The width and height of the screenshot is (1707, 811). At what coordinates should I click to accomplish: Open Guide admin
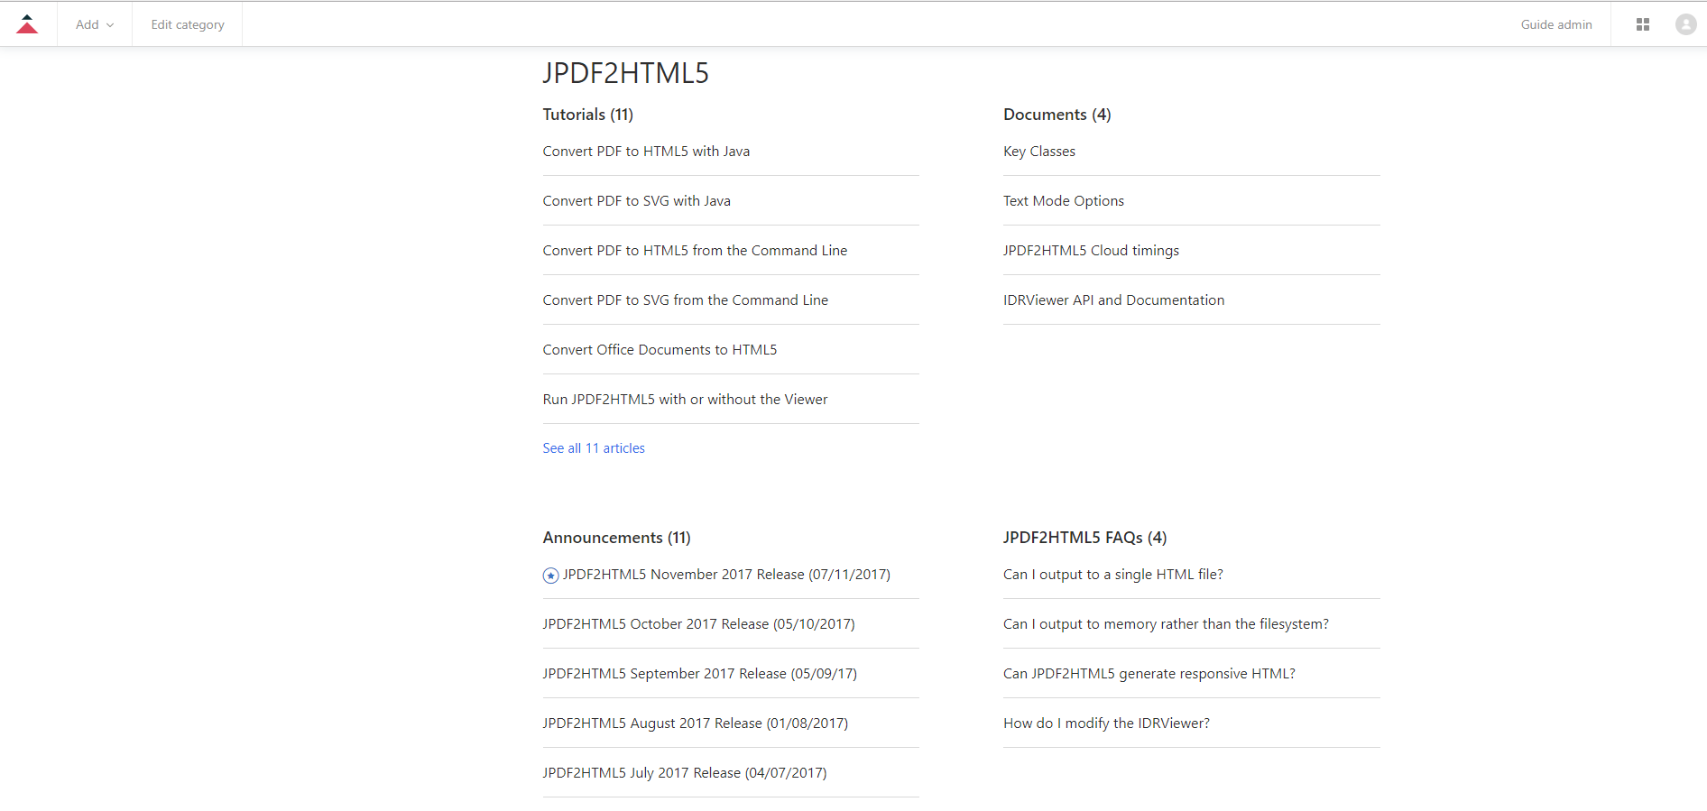pyautogui.click(x=1555, y=24)
